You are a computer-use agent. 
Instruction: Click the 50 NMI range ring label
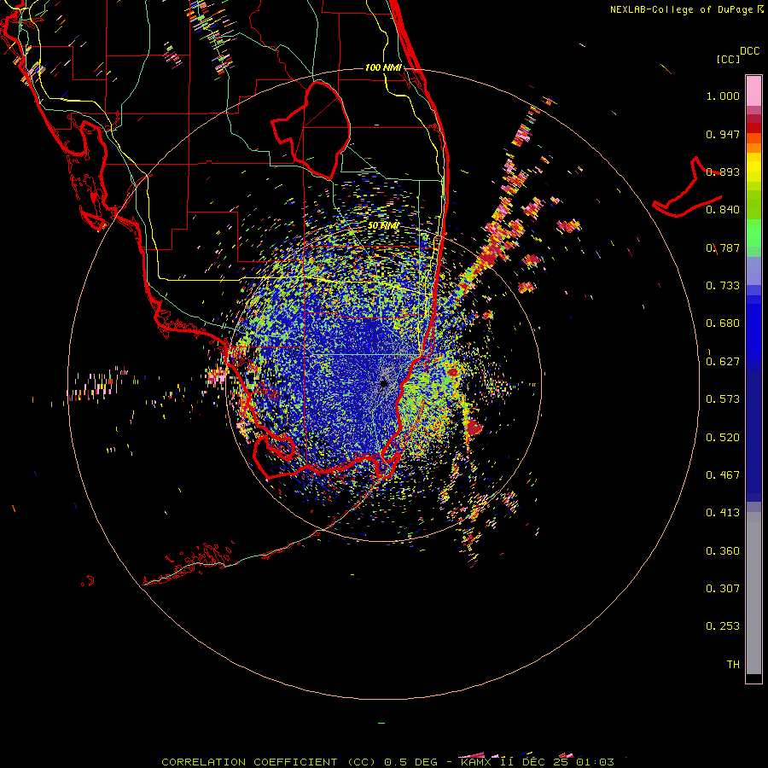click(x=383, y=225)
